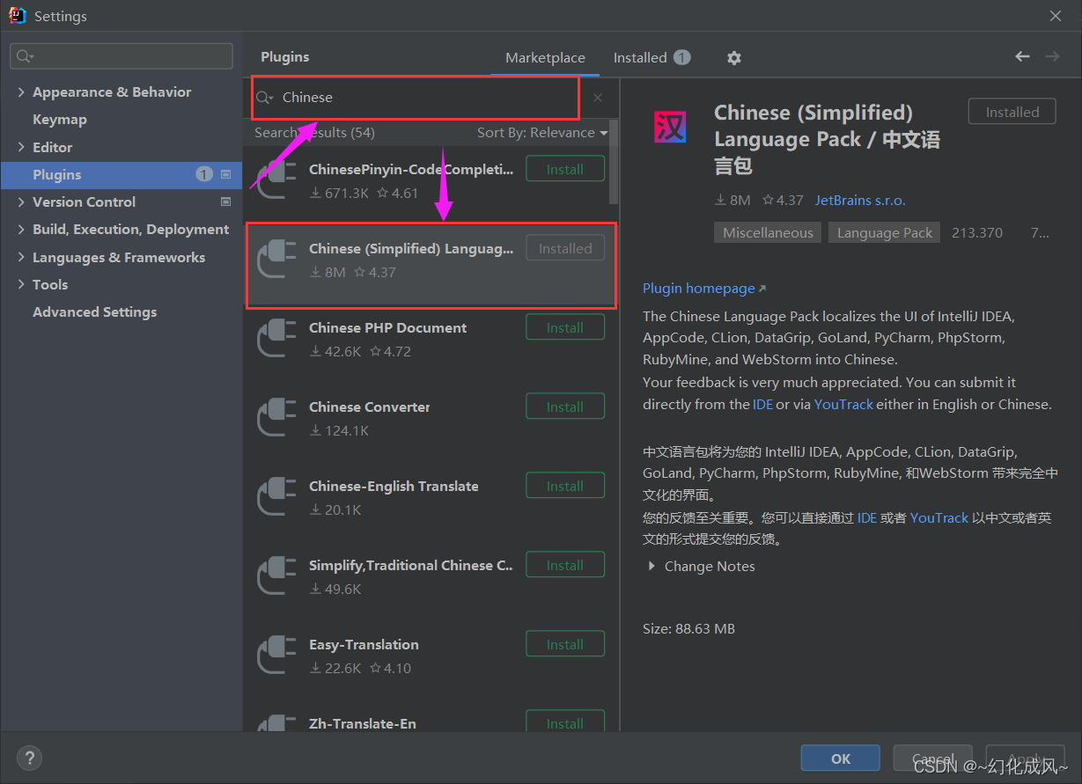The height and width of the screenshot is (784, 1082).
Task: Clear the Chinese search text with X
Action: click(x=598, y=98)
